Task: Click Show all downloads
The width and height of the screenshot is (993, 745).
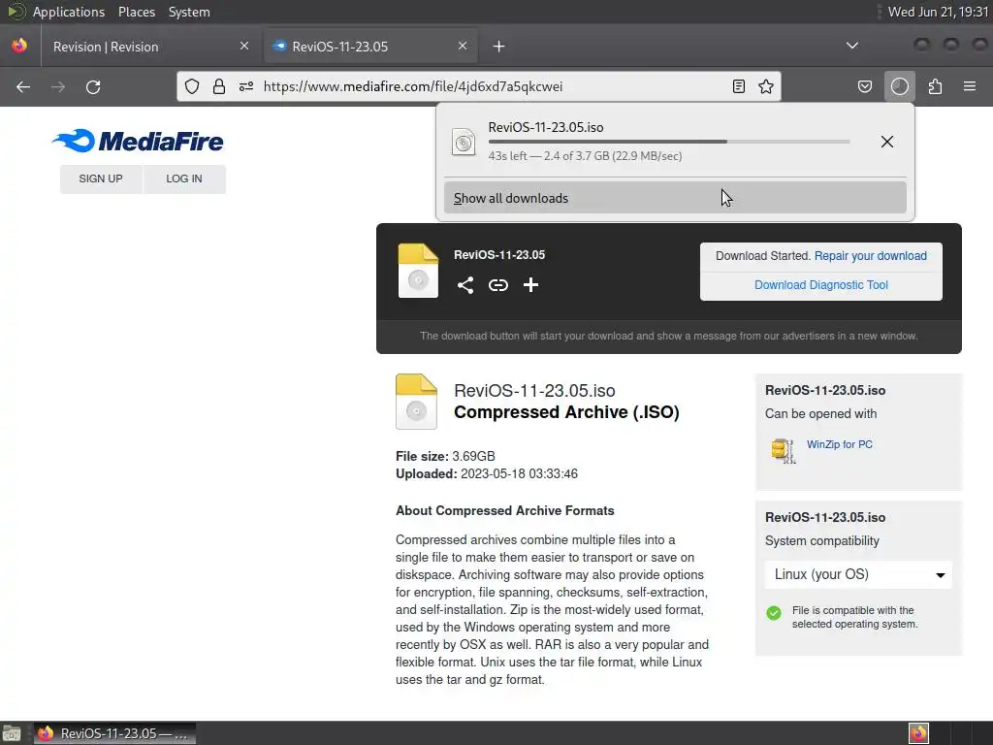Action: point(675,198)
